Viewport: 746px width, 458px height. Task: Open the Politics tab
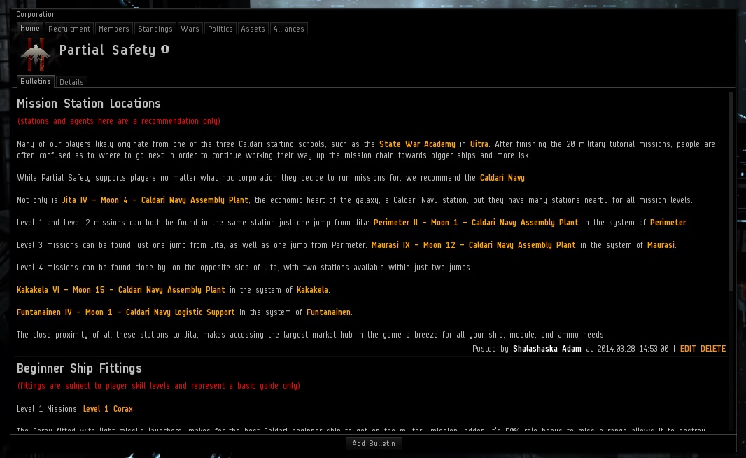pyautogui.click(x=220, y=29)
